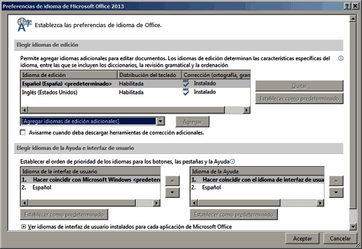Click left arrow of interface language list scrollbar
The height and width of the screenshot is (249, 362).
pos(25,203)
